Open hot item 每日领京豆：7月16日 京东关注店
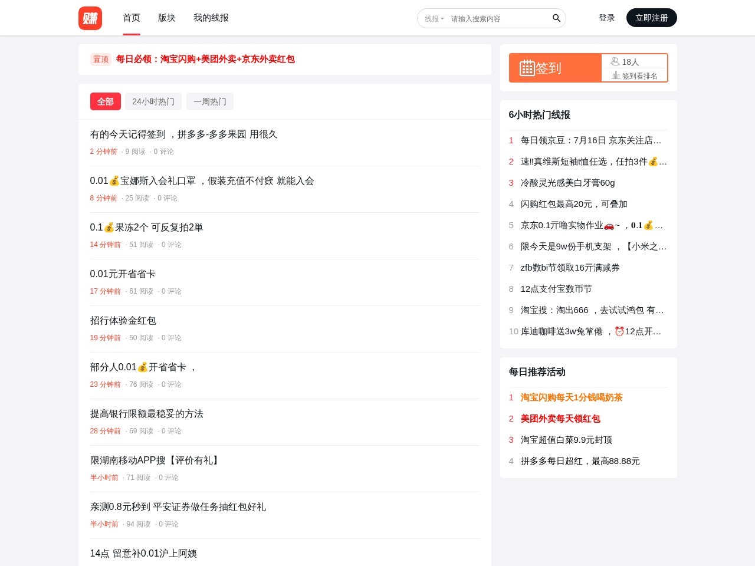 tap(591, 140)
